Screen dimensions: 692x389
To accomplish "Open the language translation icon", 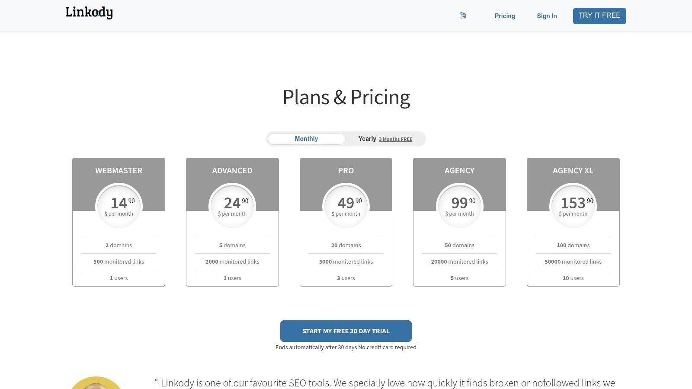I will [463, 16].
